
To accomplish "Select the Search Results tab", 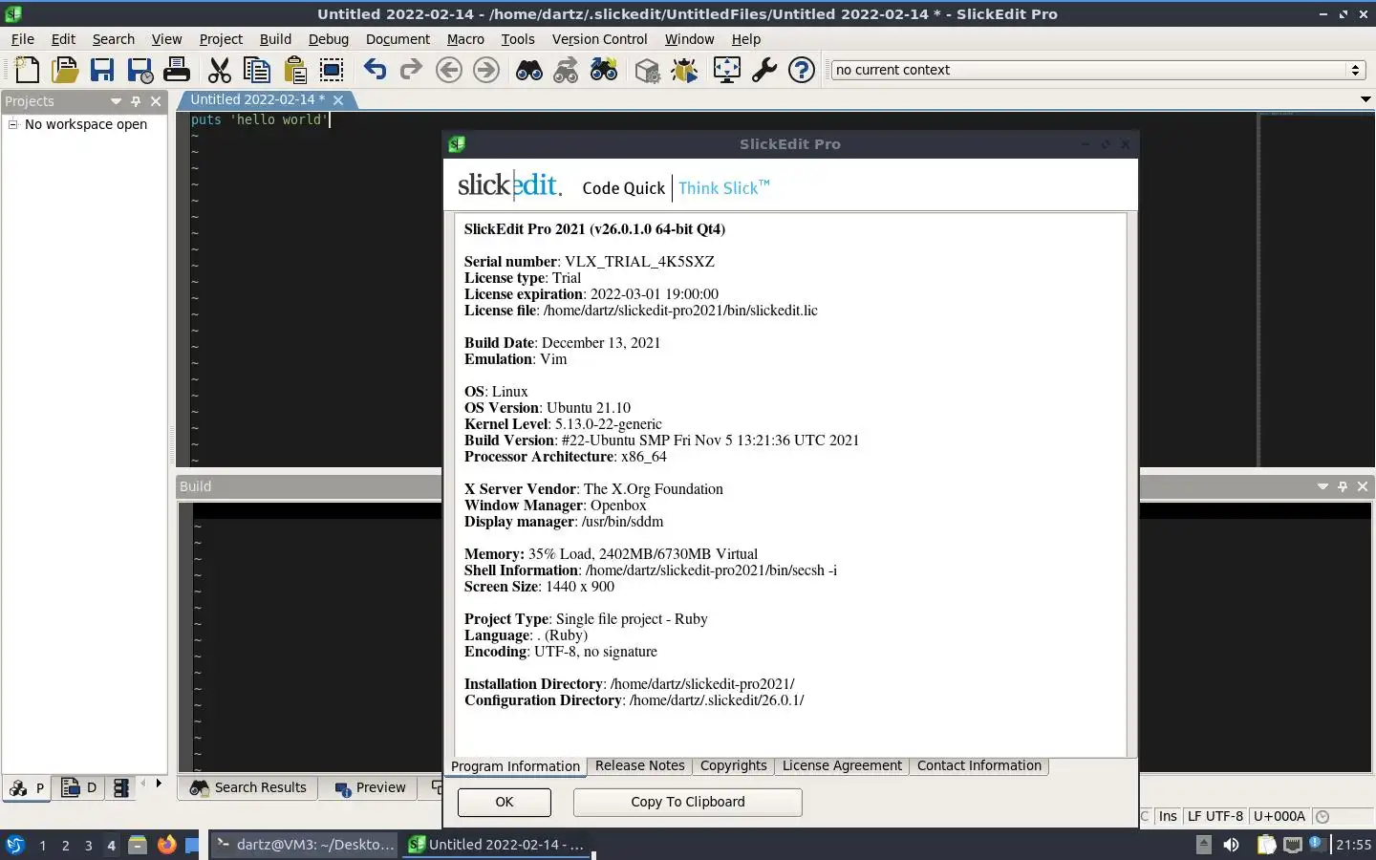I will coord(248,787).
